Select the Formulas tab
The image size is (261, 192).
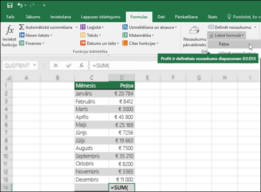coord(139,17)
